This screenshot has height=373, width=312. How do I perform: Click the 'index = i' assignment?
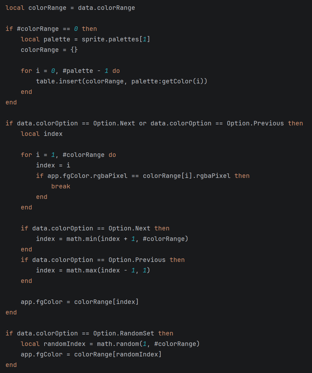[x=53, y=165]
